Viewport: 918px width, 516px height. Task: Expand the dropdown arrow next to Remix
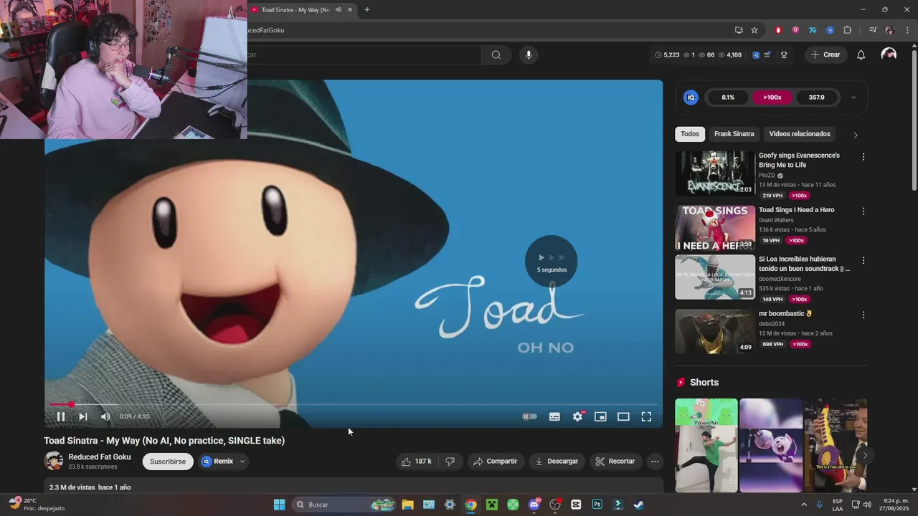pos(242,462)
